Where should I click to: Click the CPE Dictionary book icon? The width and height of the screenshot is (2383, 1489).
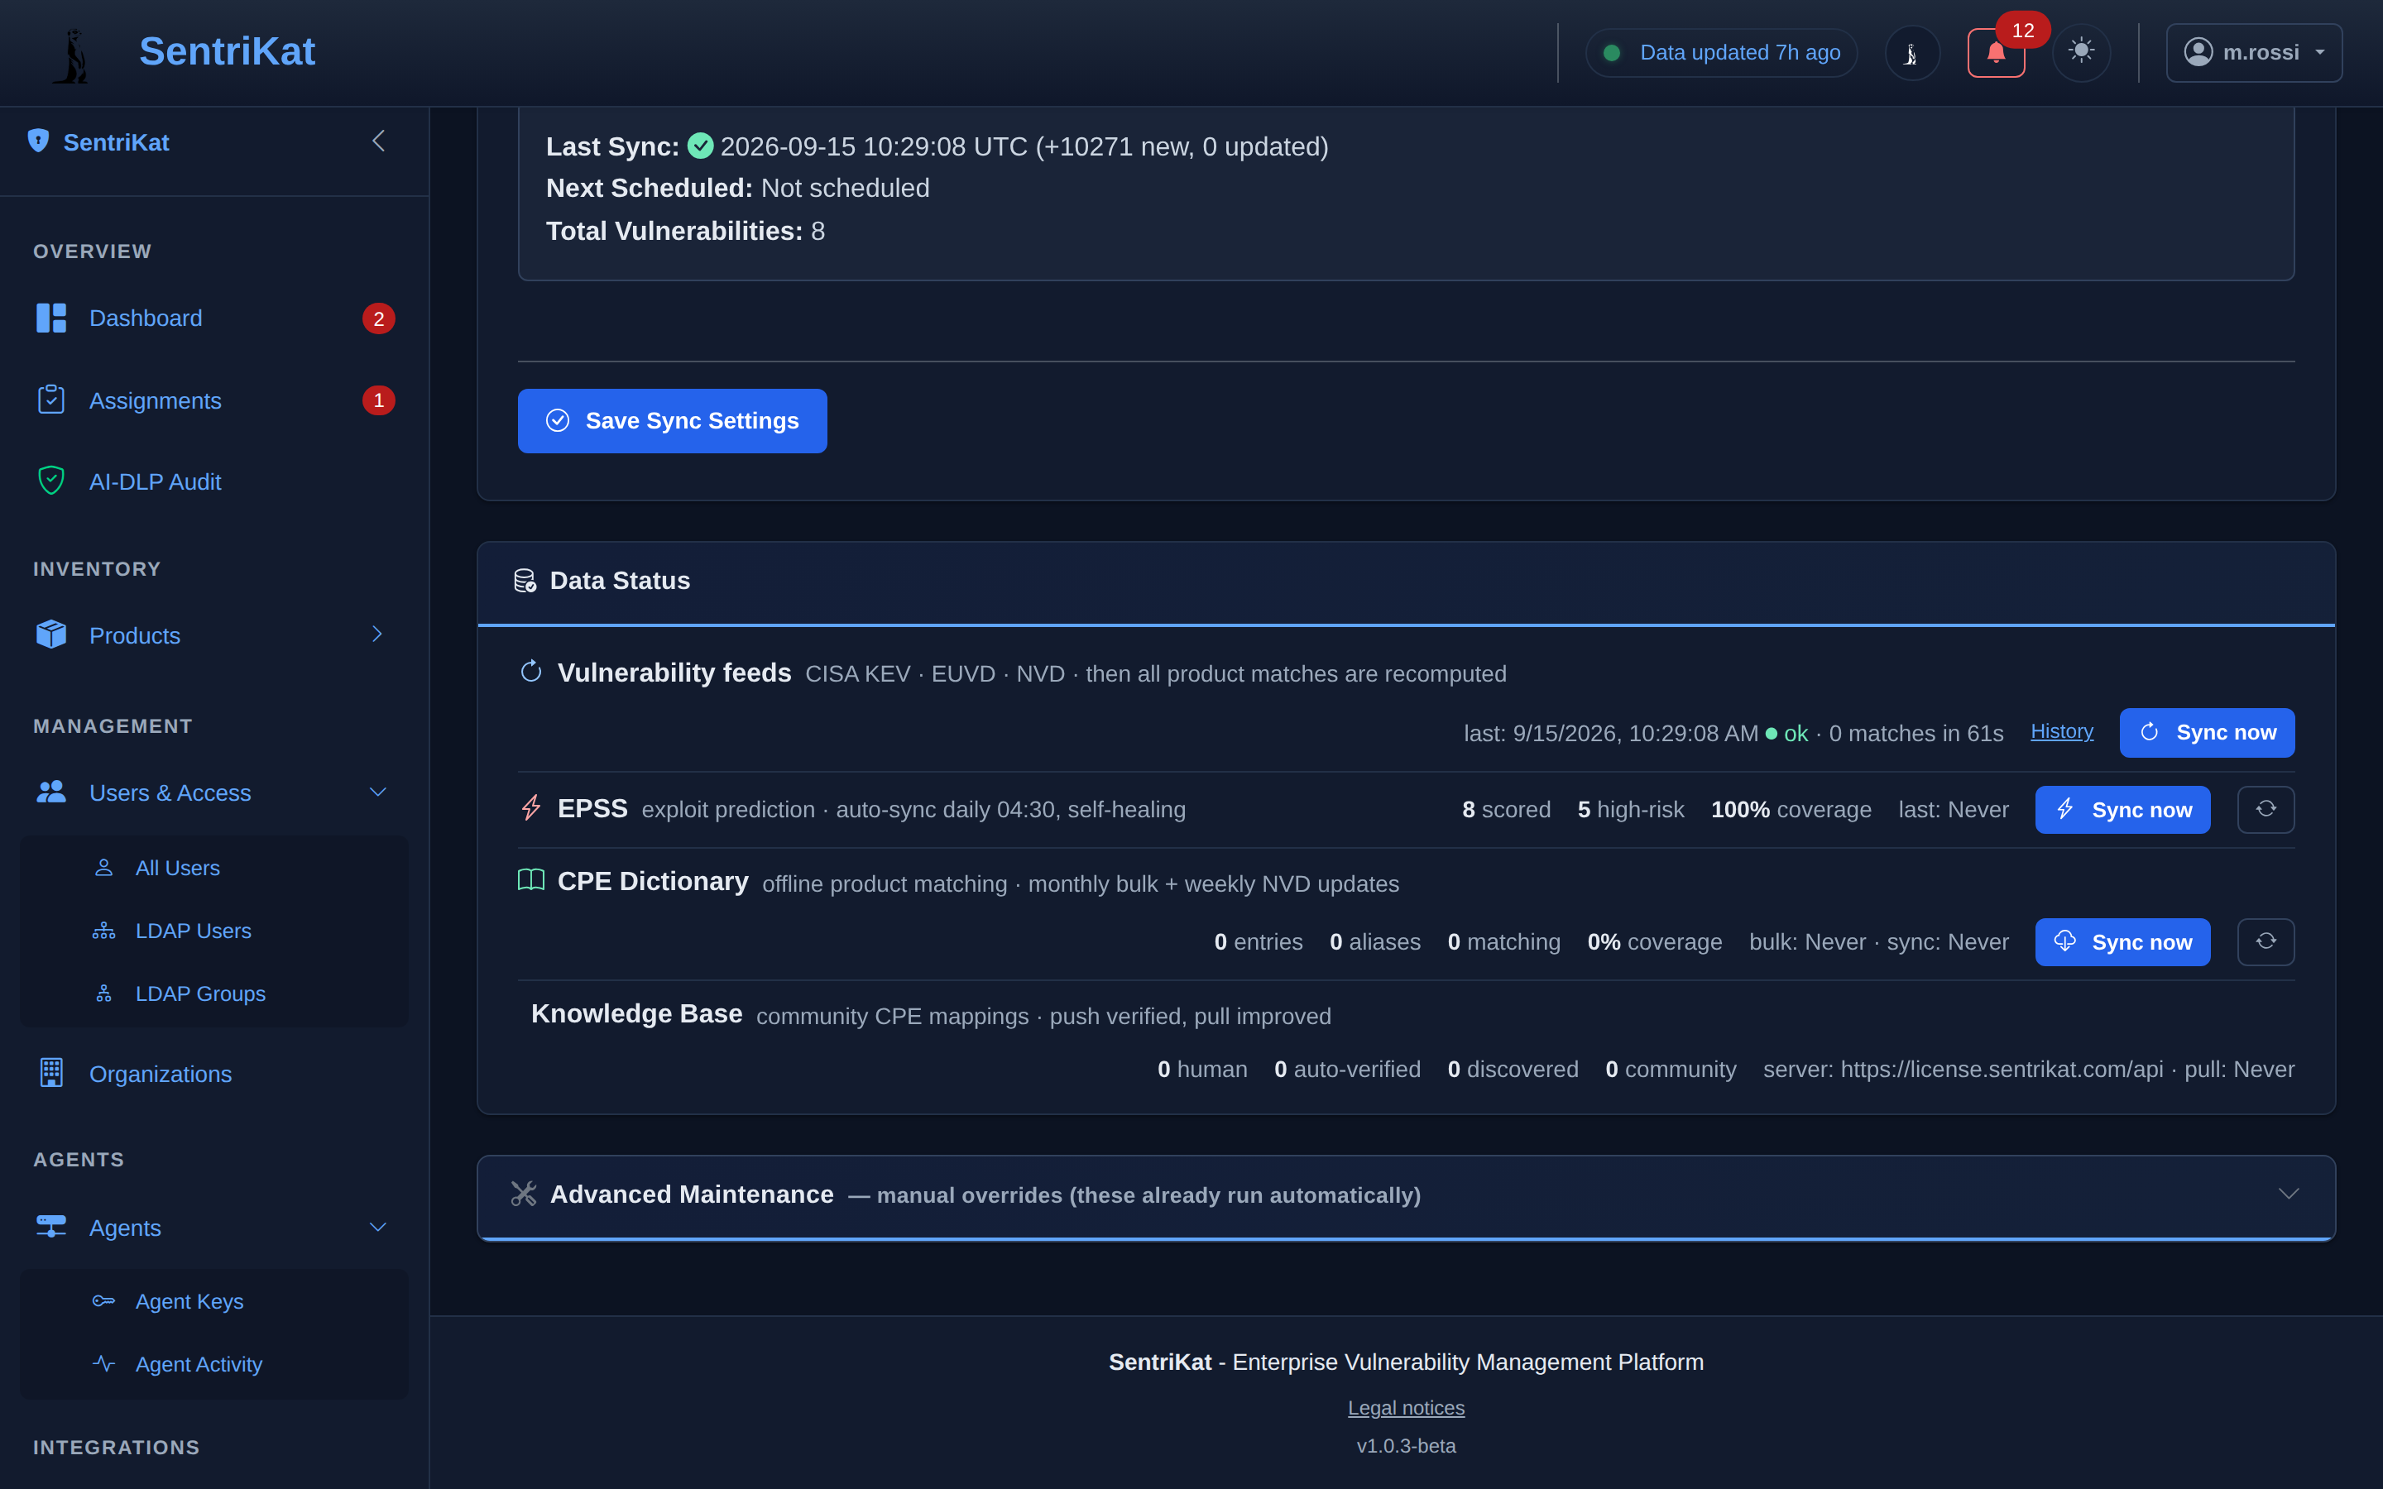click(530, 880)
